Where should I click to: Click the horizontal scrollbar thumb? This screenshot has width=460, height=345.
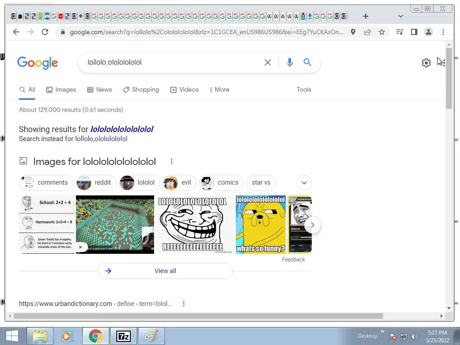(198, 316)
